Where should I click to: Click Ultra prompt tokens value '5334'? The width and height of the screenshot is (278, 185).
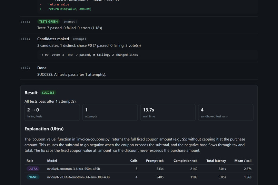point(160,169)
